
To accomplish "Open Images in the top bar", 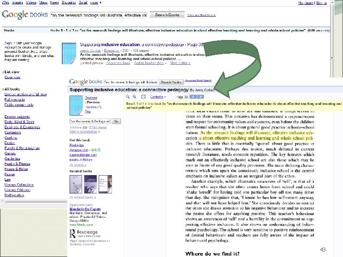I will [17, 2].
